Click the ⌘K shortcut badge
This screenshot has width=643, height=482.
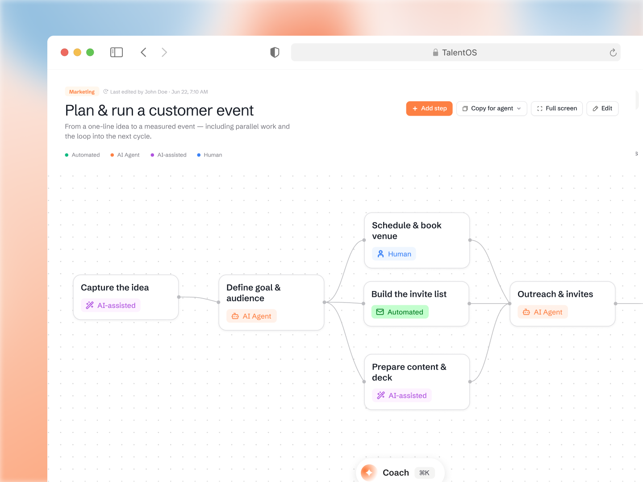[x=425, y=473]
